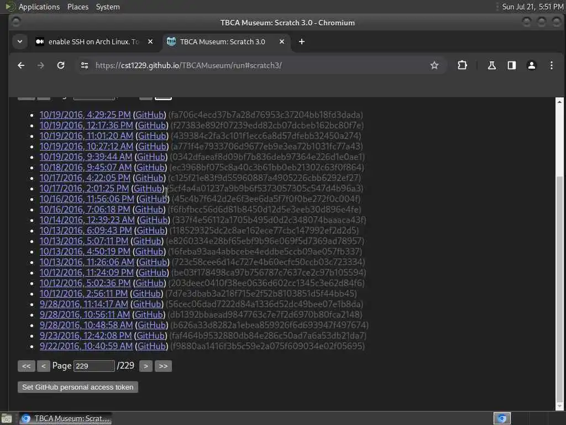The image size is (566, 425).
Task: Open build 10/19/2016, 9:39:44 AM
Action: pos(86,157)
